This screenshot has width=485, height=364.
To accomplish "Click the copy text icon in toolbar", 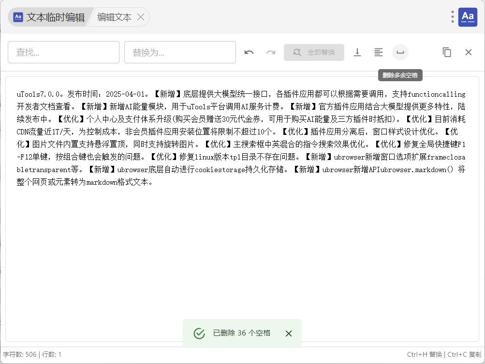I will (447, 52).
